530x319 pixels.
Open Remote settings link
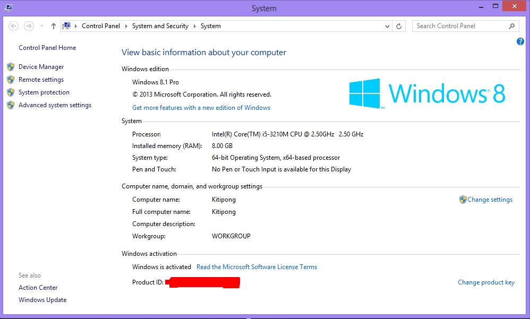tap(41, 80)
